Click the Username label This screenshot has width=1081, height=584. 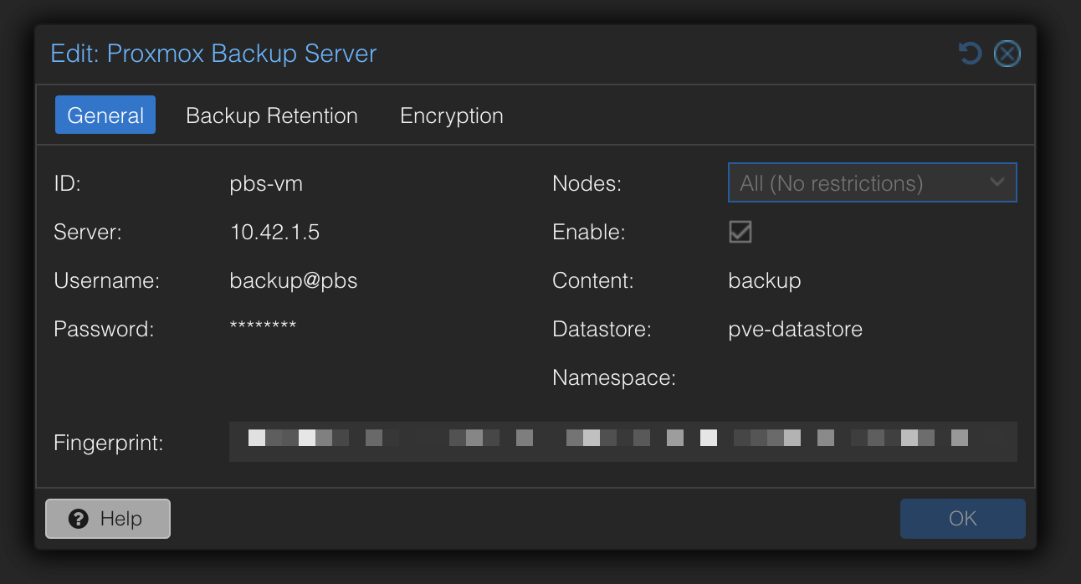coord(107,281)
